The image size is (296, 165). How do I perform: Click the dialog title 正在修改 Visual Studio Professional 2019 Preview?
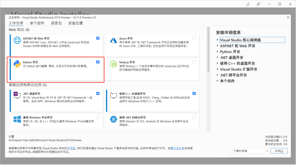[x=52, y=17]
